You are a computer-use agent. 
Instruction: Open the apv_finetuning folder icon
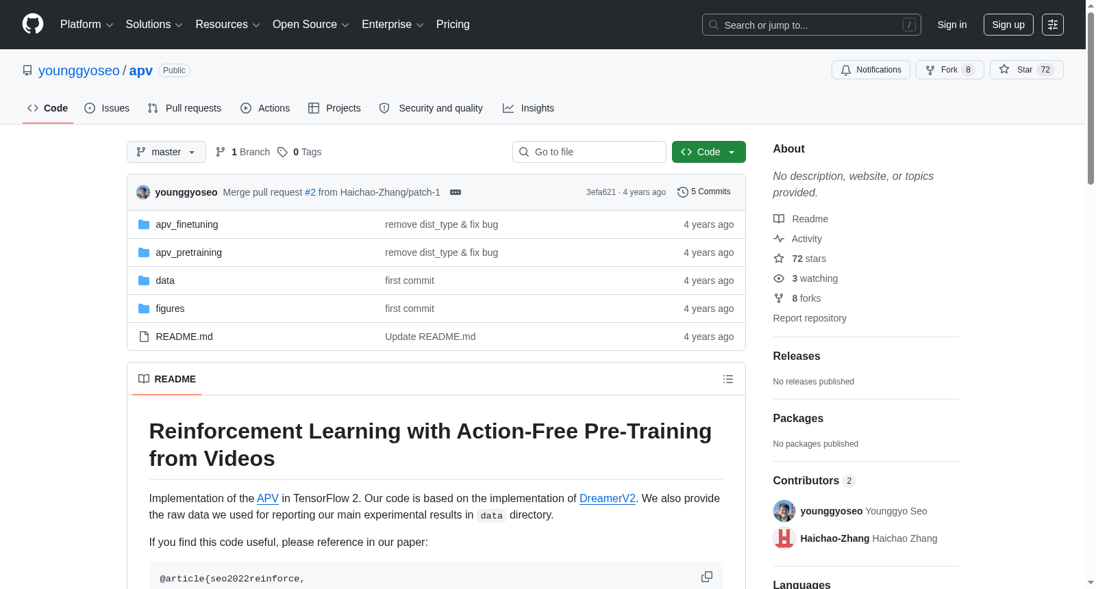coord(144,224)
